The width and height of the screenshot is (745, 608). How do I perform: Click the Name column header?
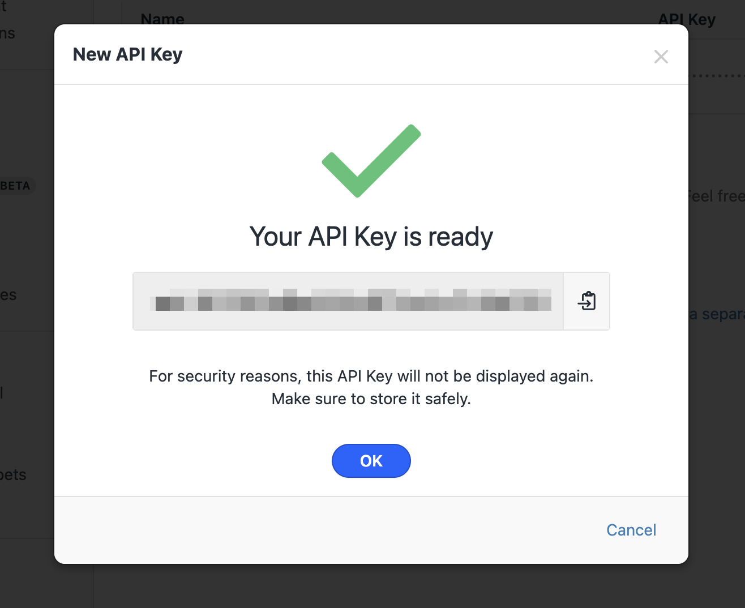tap(162, 19)
